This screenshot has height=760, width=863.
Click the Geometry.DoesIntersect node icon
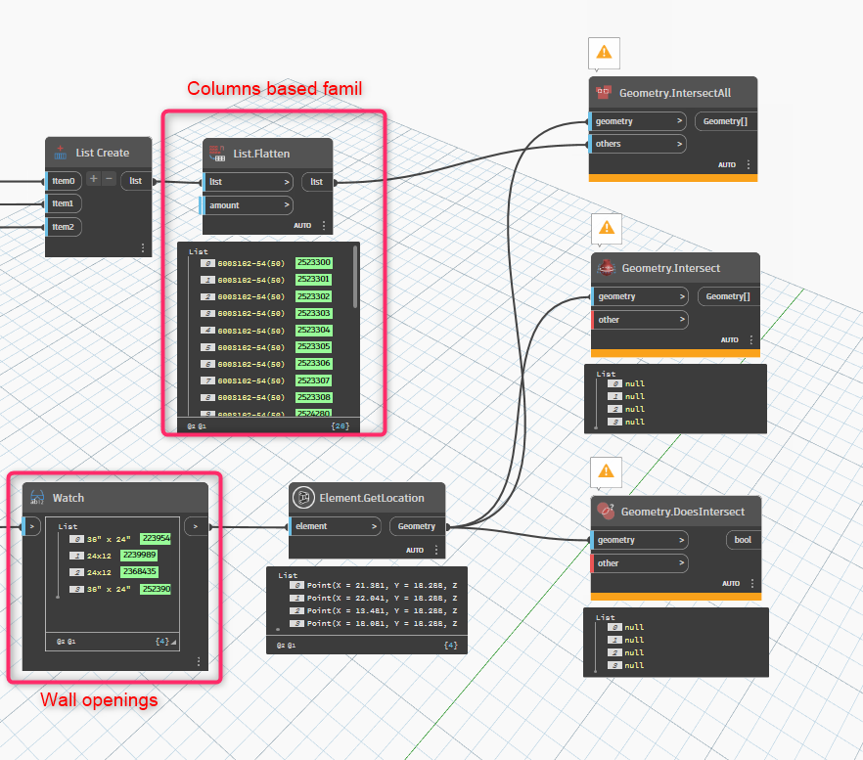click(x=606, y=512)
